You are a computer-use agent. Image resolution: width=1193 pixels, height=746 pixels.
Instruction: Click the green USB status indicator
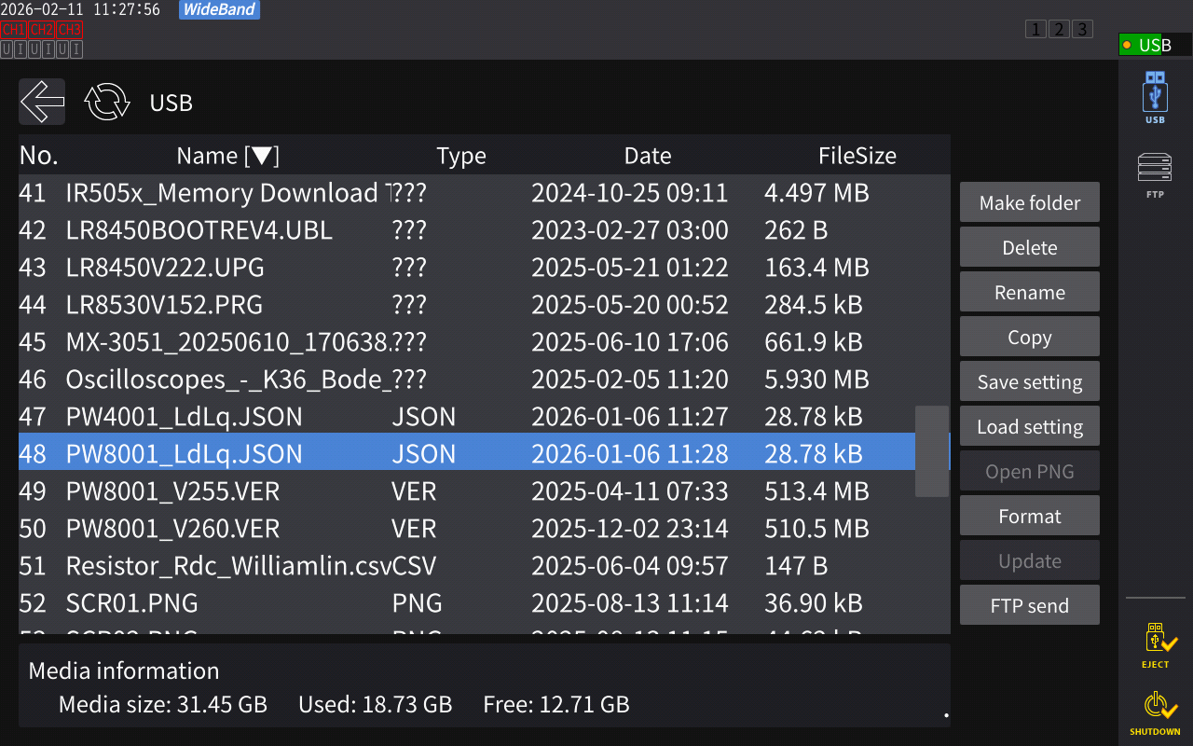1155,45
